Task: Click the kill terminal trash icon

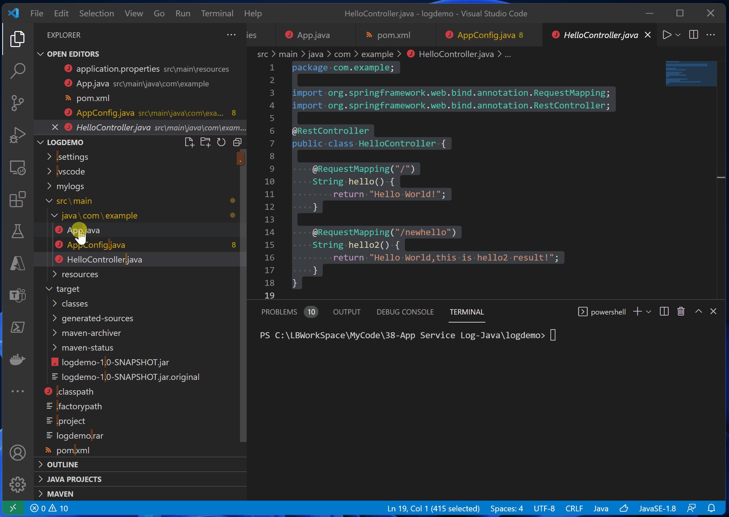Action: [681, 311]
